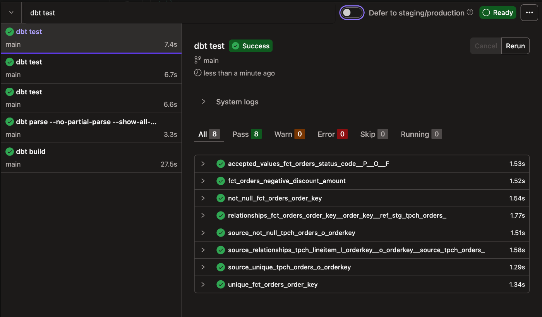Select the dbt build run
This screenshot has height=317, width=542.
click(x=91, y=158)
